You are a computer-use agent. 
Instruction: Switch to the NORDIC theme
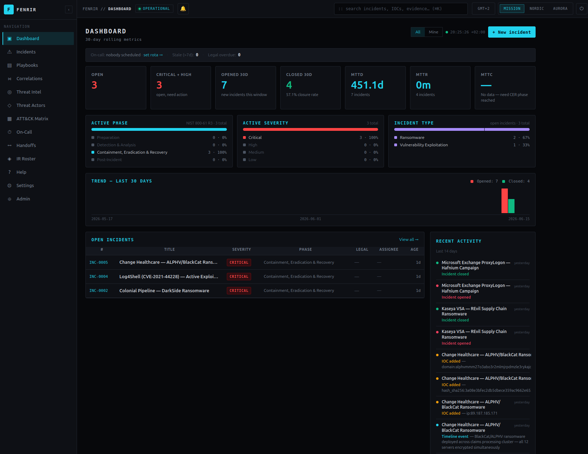(537, 9)
